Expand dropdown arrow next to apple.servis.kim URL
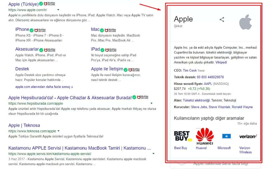Screen dimensions: 264x169 (x=153, y=154)
